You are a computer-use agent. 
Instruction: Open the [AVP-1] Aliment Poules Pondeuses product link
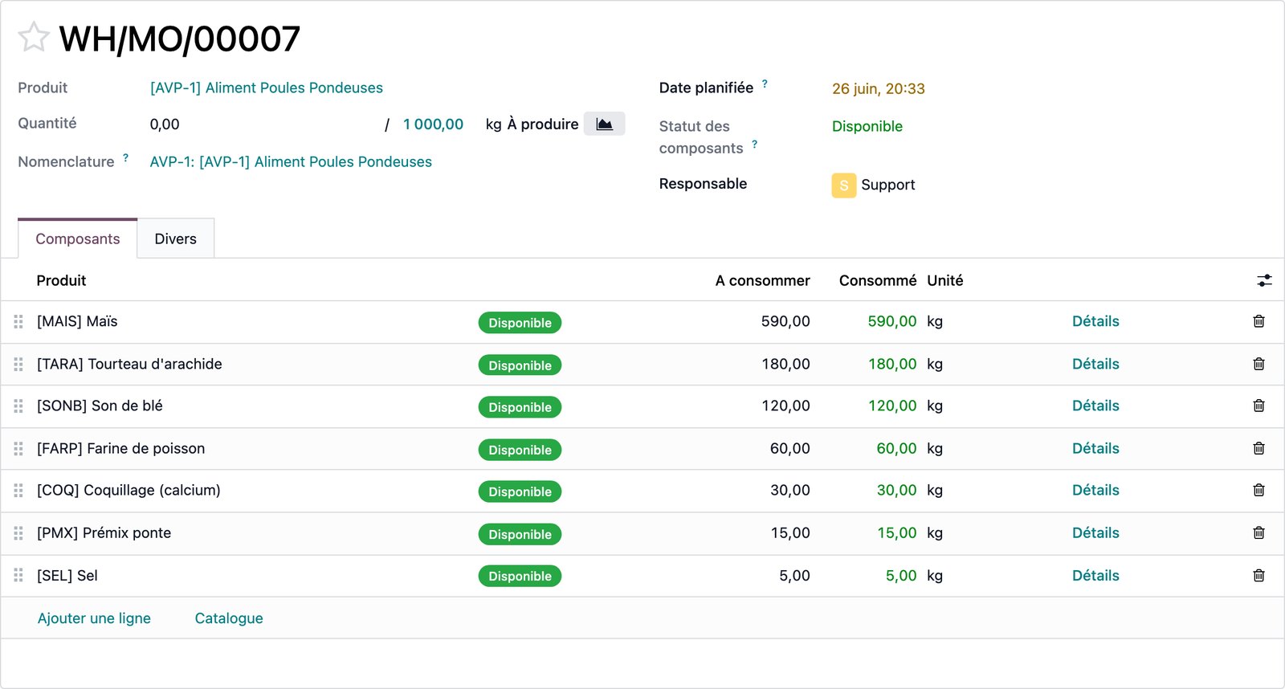click(267, 88)
